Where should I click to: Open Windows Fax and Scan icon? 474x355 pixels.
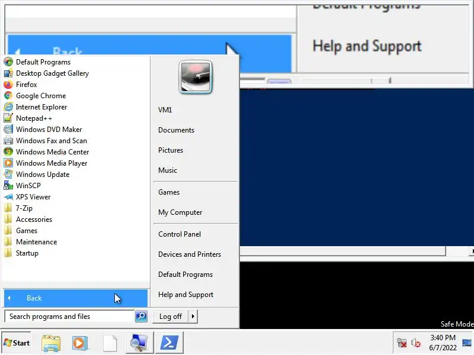tap(8, 141)
